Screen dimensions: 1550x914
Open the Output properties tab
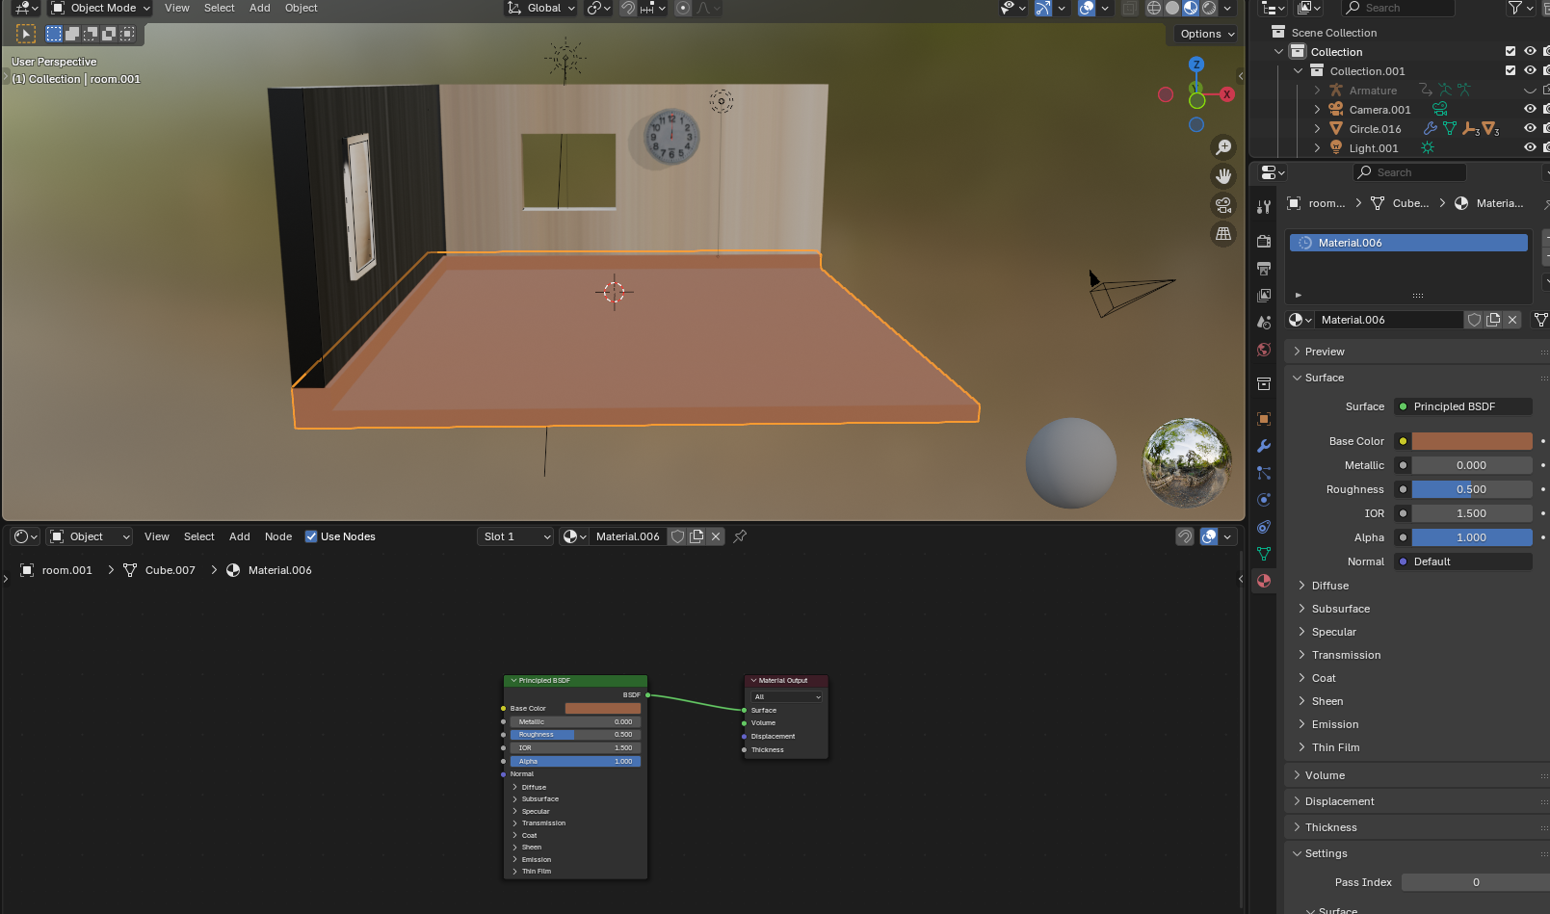coord(1264,269)
